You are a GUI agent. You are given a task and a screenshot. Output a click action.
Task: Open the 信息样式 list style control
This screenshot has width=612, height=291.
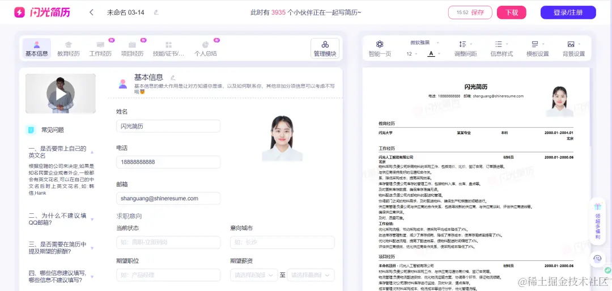point(501,48)
